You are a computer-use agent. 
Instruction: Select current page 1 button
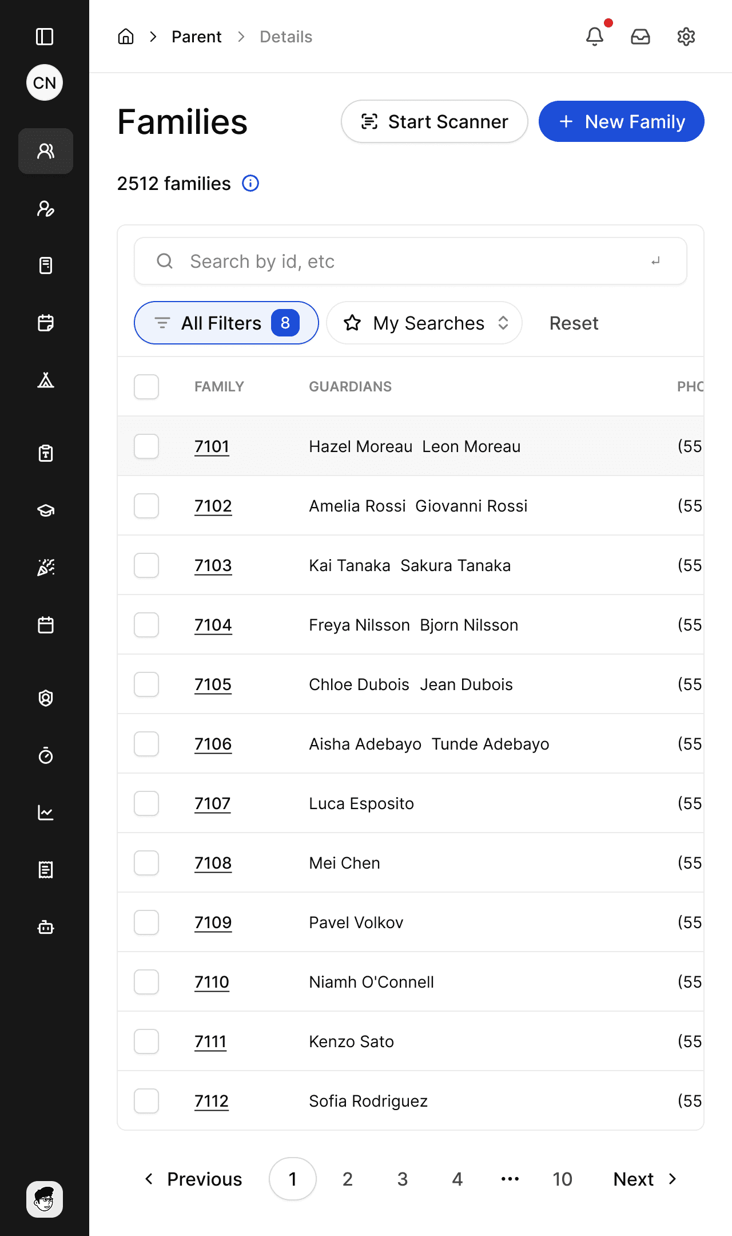pos(293,1179)
